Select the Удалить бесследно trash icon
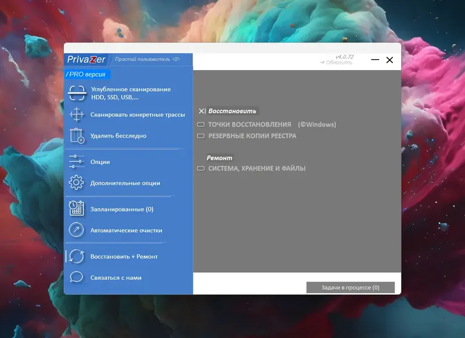This screenshot has width=465, height=338. pyautogui.click(x=76, y=136)
